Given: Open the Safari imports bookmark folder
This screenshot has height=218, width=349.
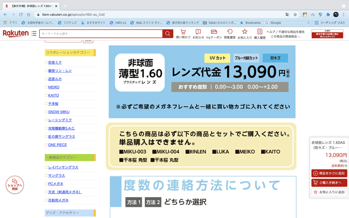Looking at the screenshot, I should (x=219, y=23).
